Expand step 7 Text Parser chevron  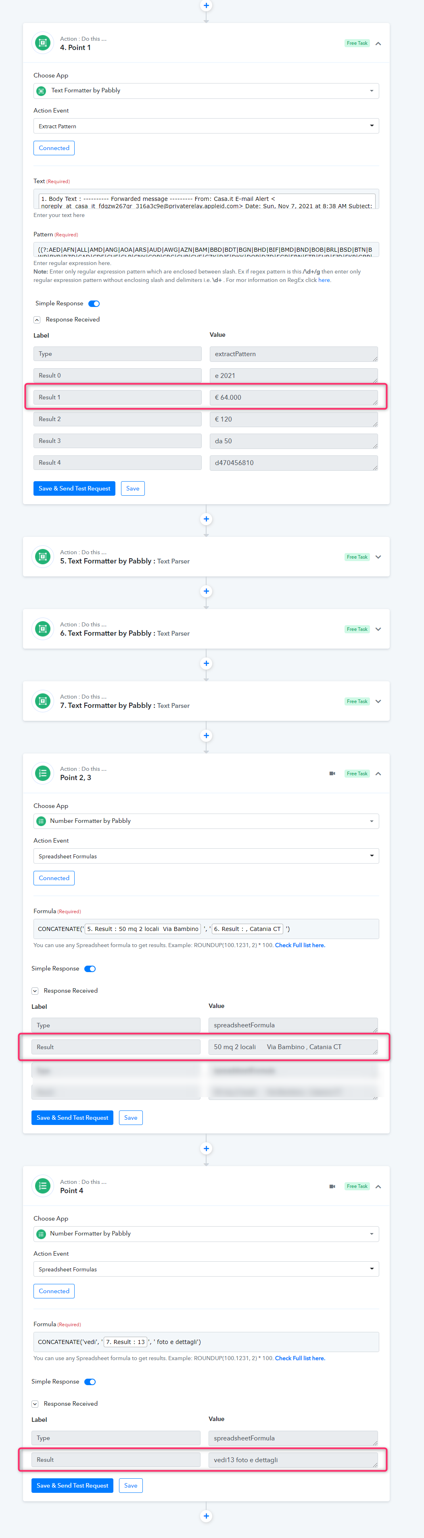(x=378, y=701)
